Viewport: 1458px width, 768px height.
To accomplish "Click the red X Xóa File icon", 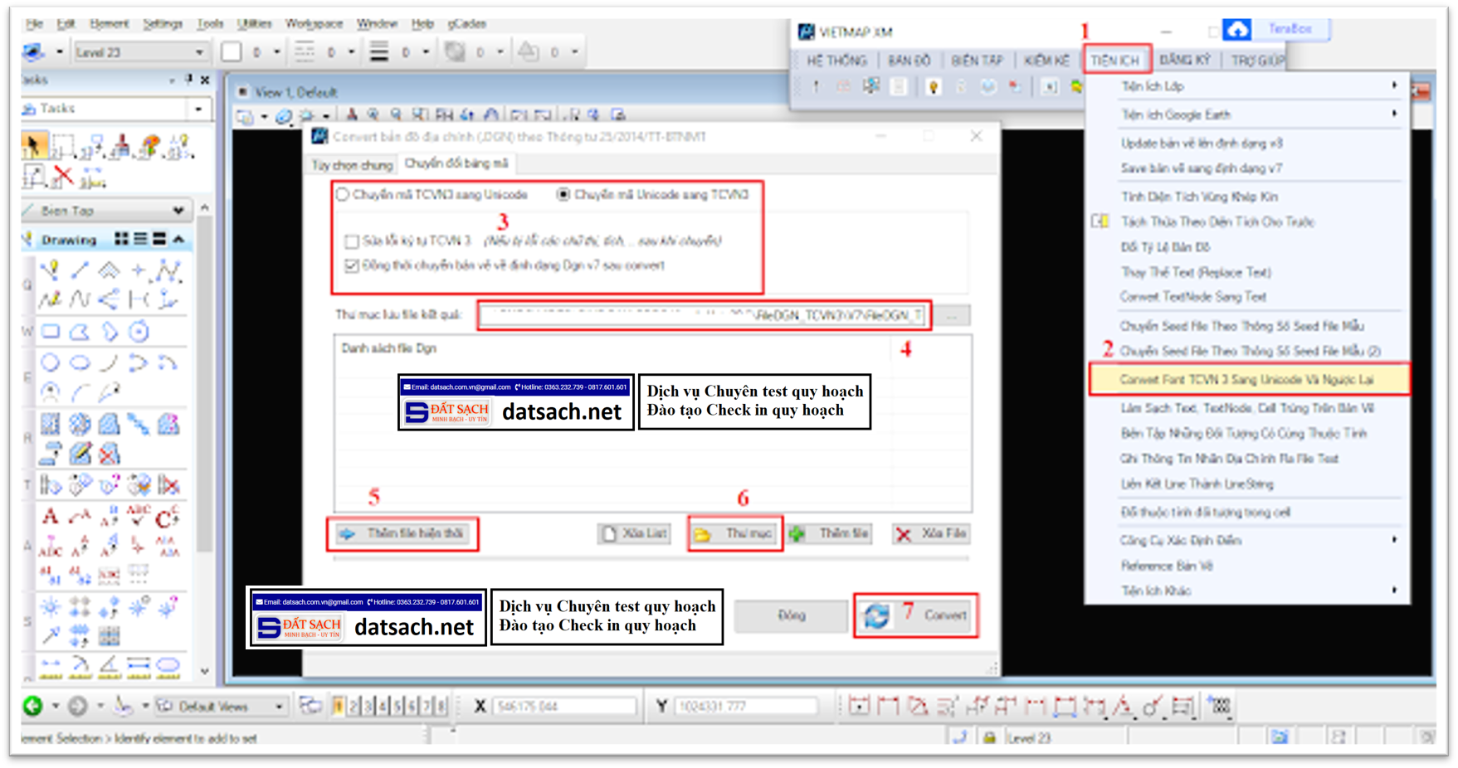I will (x=902, y=533).
